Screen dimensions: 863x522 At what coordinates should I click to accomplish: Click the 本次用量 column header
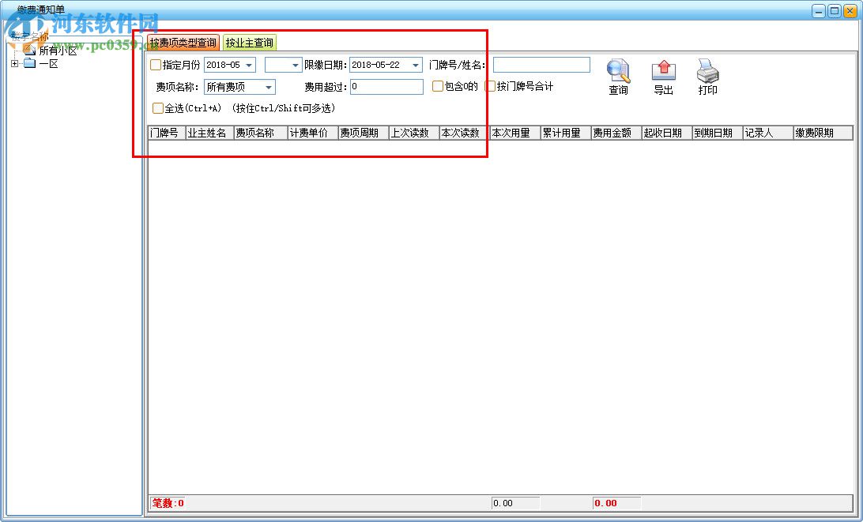click(515, 133)
